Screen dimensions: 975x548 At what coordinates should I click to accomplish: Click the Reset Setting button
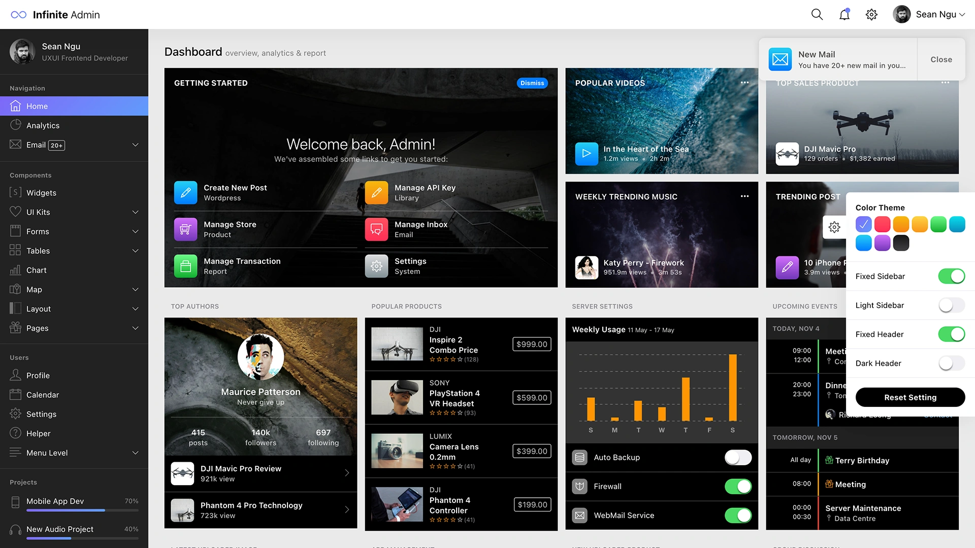(910, 397)
